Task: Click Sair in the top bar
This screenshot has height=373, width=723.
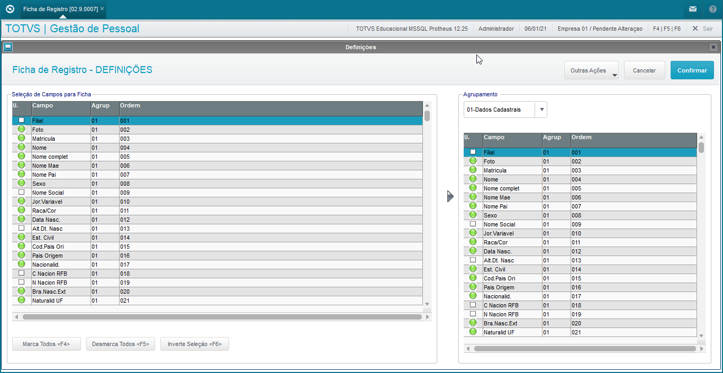Action: [x=703, y=29]
